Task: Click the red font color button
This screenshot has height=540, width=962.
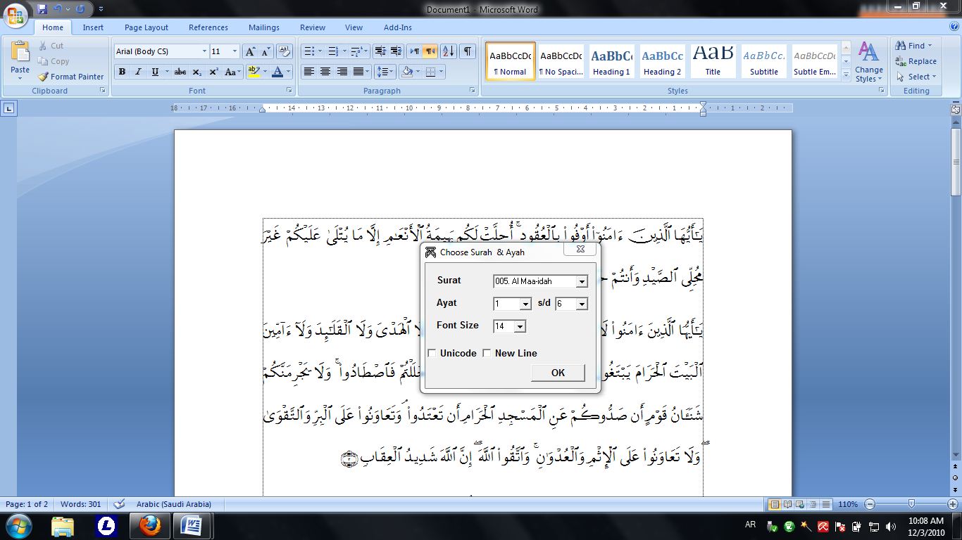Action: pos(278,72)
